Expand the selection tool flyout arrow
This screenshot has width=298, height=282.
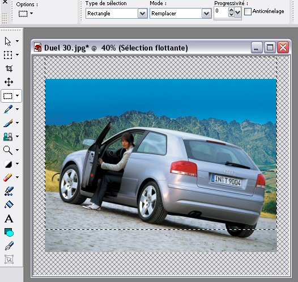tap(18, 95)
